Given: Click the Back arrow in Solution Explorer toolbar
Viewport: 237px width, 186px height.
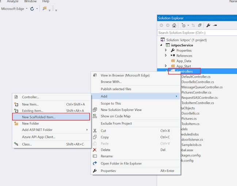Looking at the screenshot, I should (161, 25).
